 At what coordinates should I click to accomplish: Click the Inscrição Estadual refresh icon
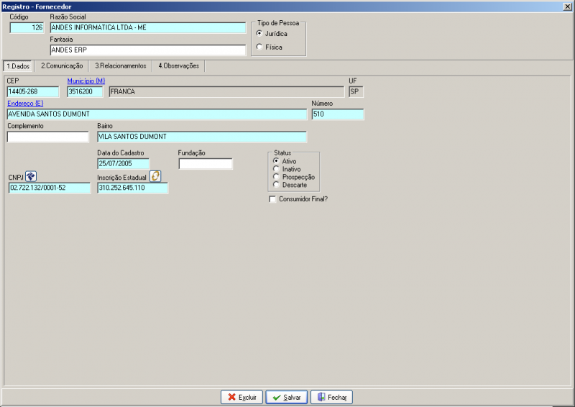tap(155, 176)
